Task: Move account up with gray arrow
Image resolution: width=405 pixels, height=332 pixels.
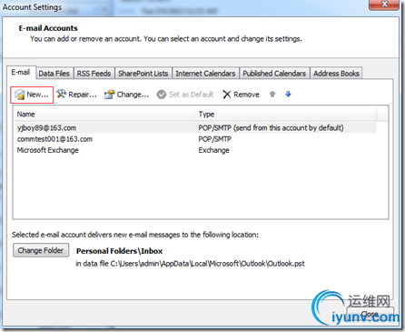Action: pyautogui.click(x=272, y=95)
